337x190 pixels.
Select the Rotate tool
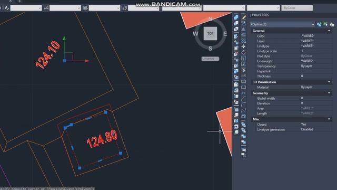[x=243, y=52]
